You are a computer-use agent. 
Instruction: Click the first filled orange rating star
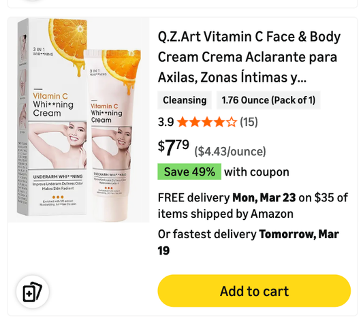point(183,122)
